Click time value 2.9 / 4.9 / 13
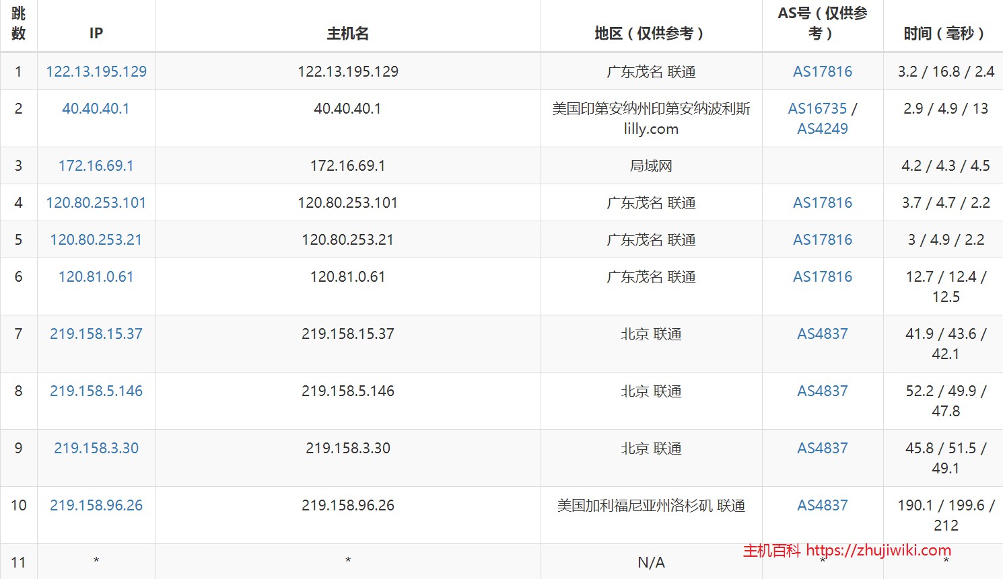The image size is (1003, 579). click(946, 108)
